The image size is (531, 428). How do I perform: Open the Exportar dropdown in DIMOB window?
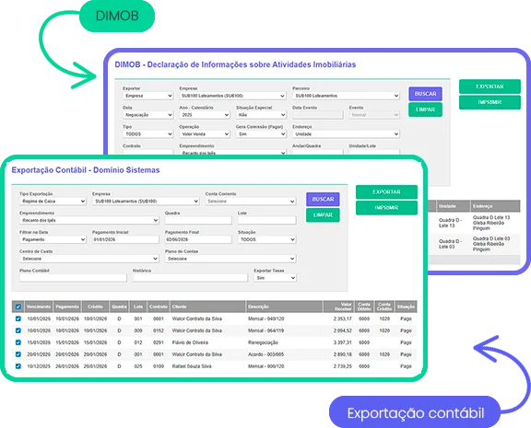click(x=148, y=96)
